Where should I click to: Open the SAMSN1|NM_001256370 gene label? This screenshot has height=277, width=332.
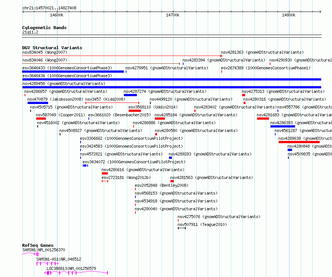[44, 250]
